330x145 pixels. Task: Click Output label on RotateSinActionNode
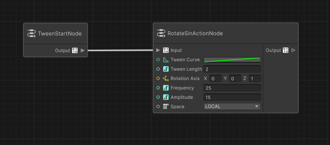point(274,50)
